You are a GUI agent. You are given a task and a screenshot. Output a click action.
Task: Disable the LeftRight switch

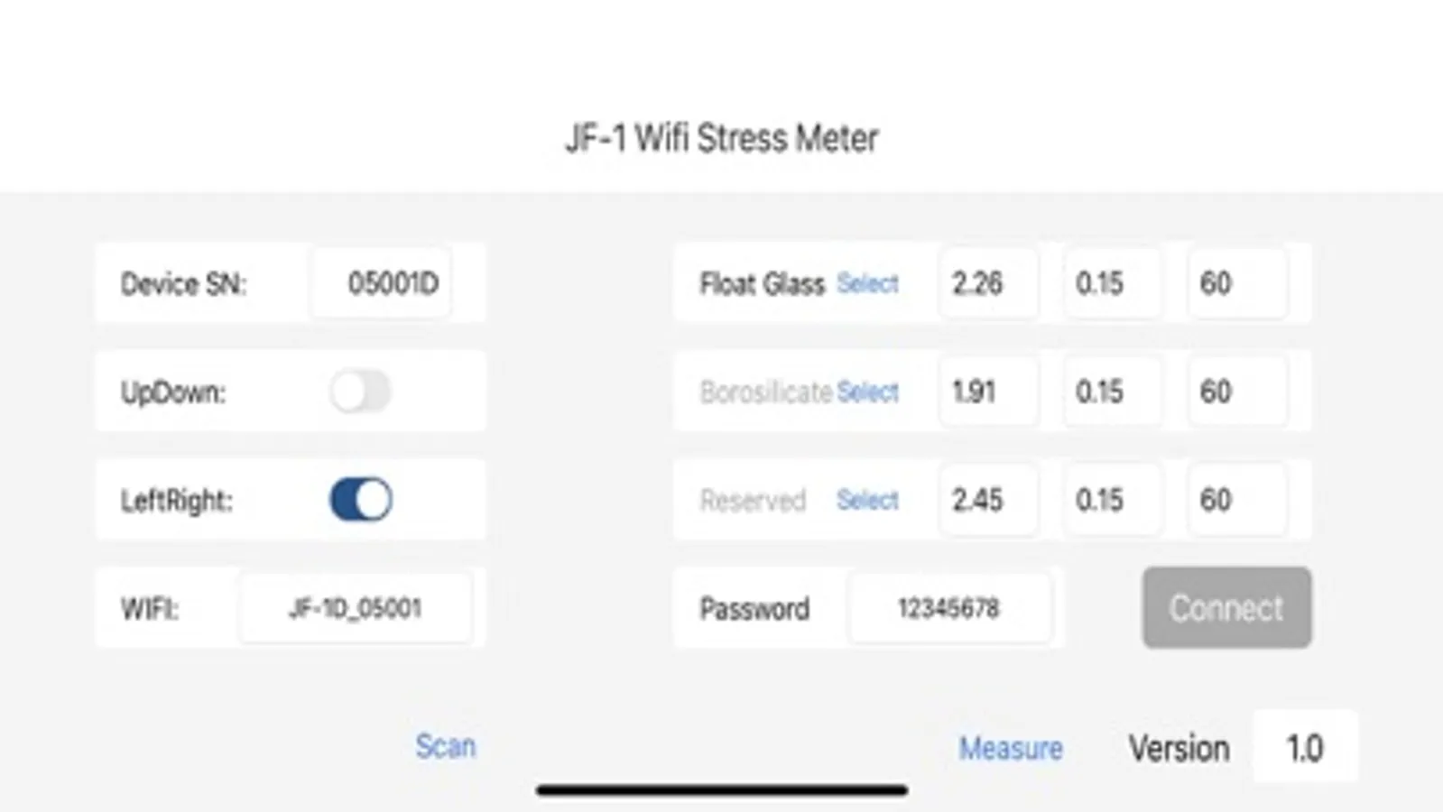[360, 500]
